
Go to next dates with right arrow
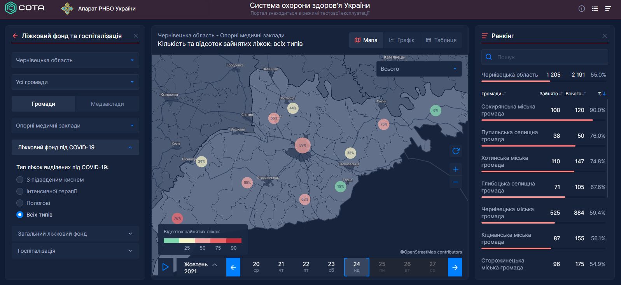(x=455, y=267)
